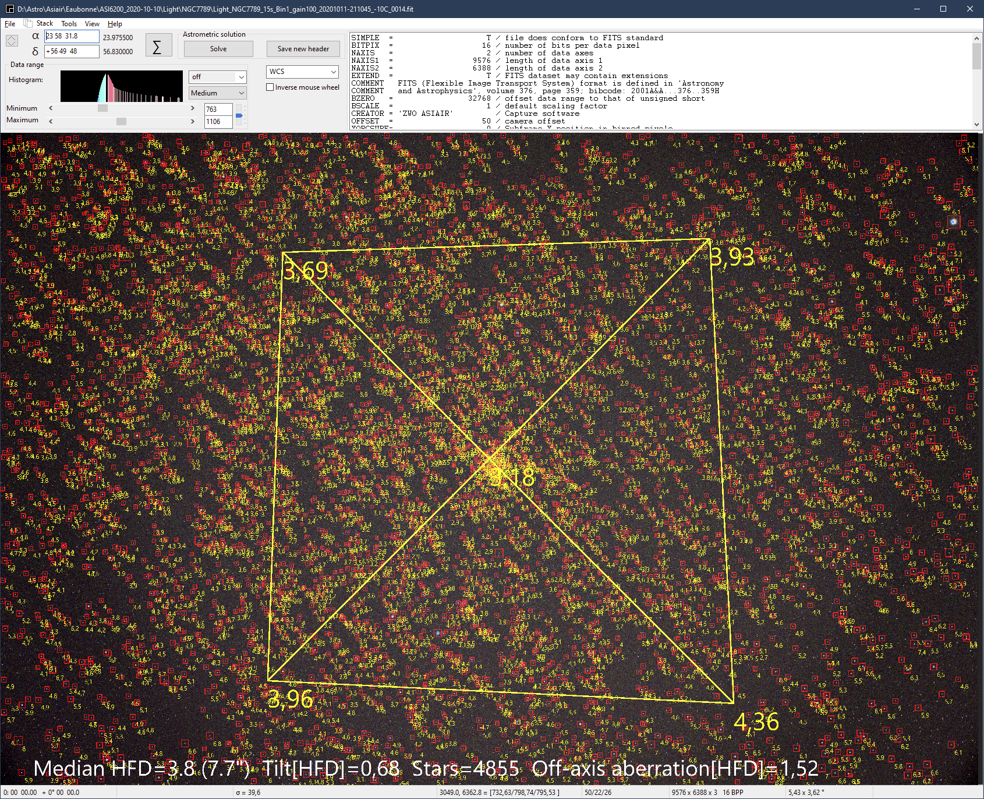Click the Solve button

point(218,49)
